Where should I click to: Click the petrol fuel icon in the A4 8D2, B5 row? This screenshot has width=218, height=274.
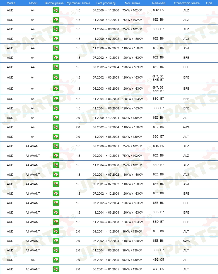click(56, 10)
